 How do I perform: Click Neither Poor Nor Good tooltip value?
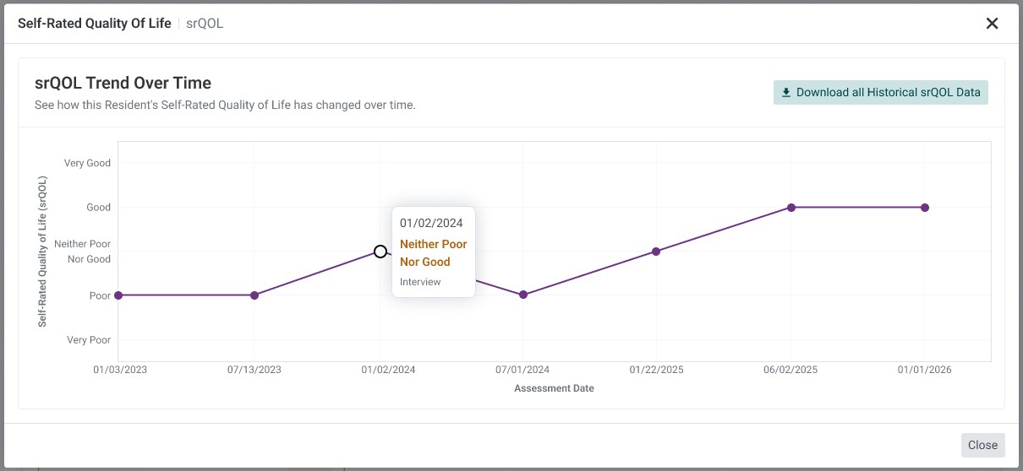[434, 253]
